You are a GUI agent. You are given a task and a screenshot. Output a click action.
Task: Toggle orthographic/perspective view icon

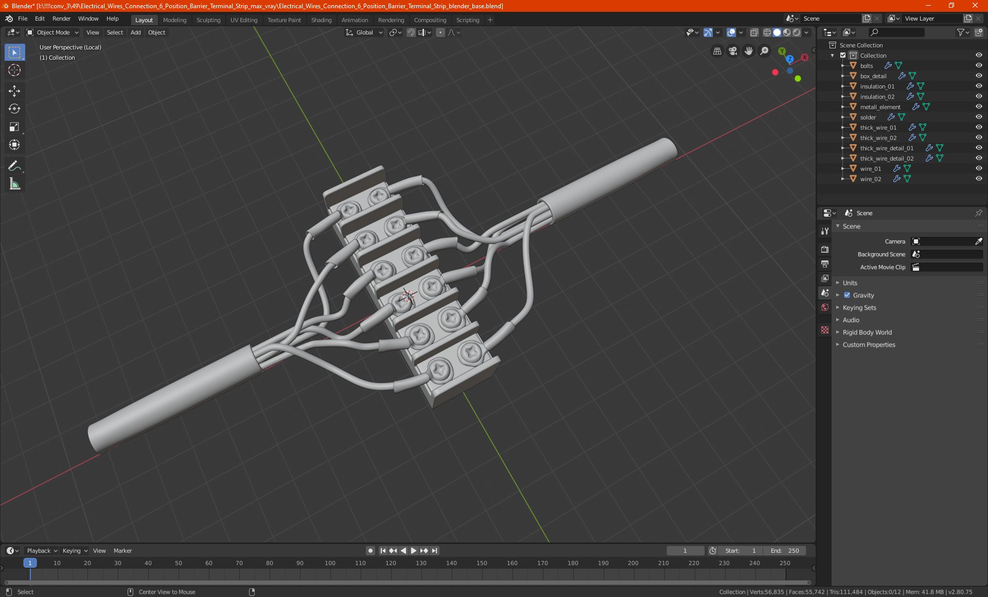(717, 51)
